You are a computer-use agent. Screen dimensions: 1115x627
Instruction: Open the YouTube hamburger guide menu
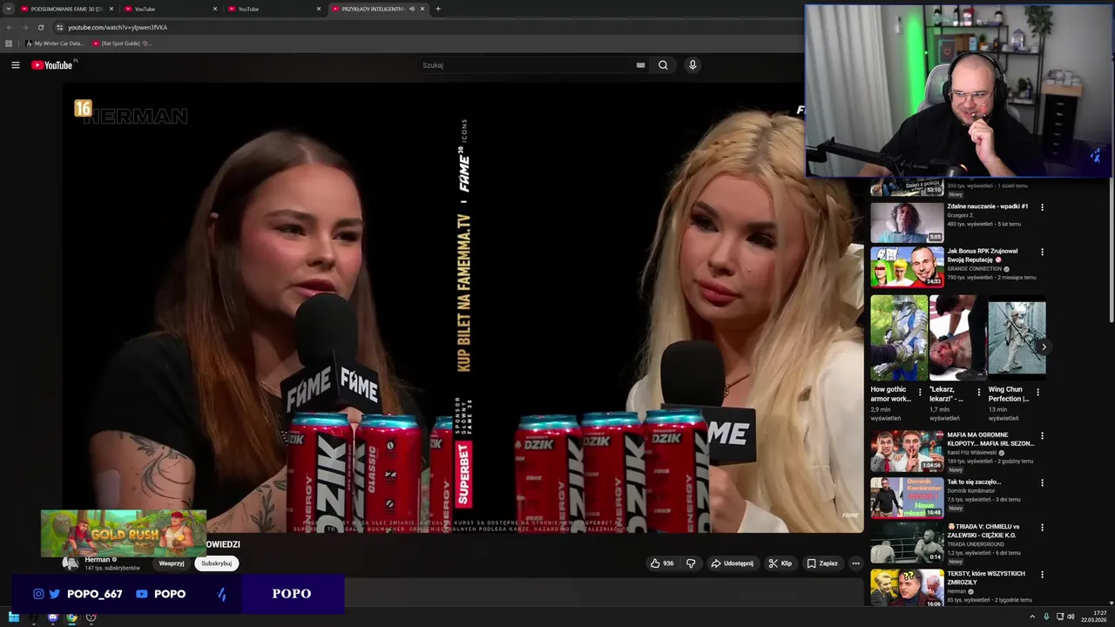click(15, 65)
